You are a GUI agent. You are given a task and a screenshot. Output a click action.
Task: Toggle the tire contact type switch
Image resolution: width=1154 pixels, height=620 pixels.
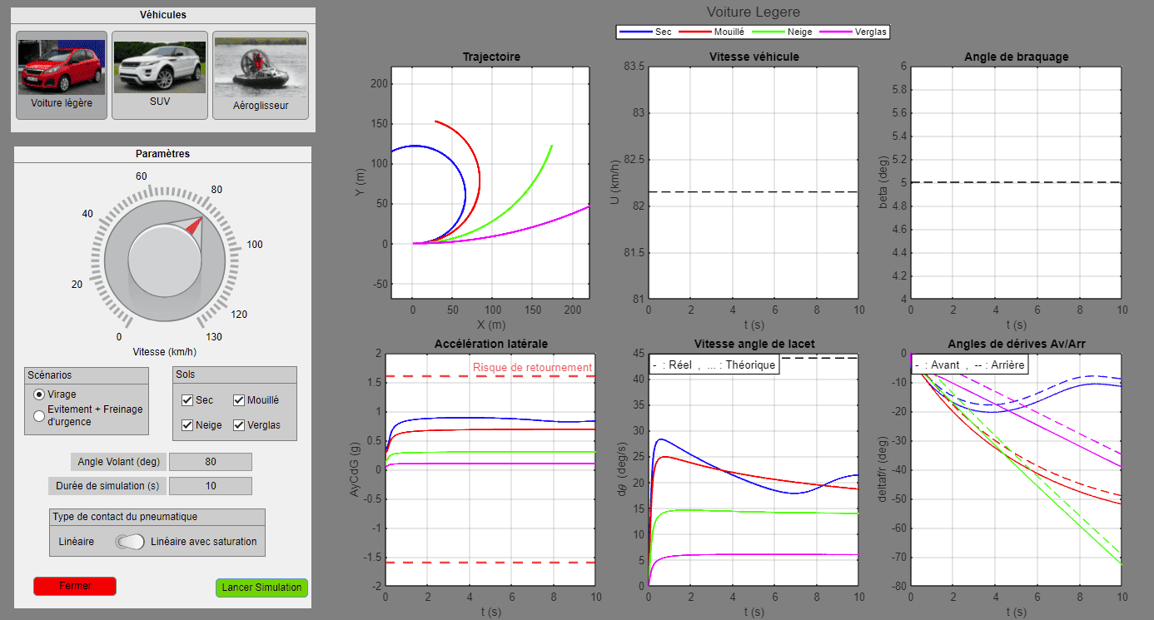point(131,542)
